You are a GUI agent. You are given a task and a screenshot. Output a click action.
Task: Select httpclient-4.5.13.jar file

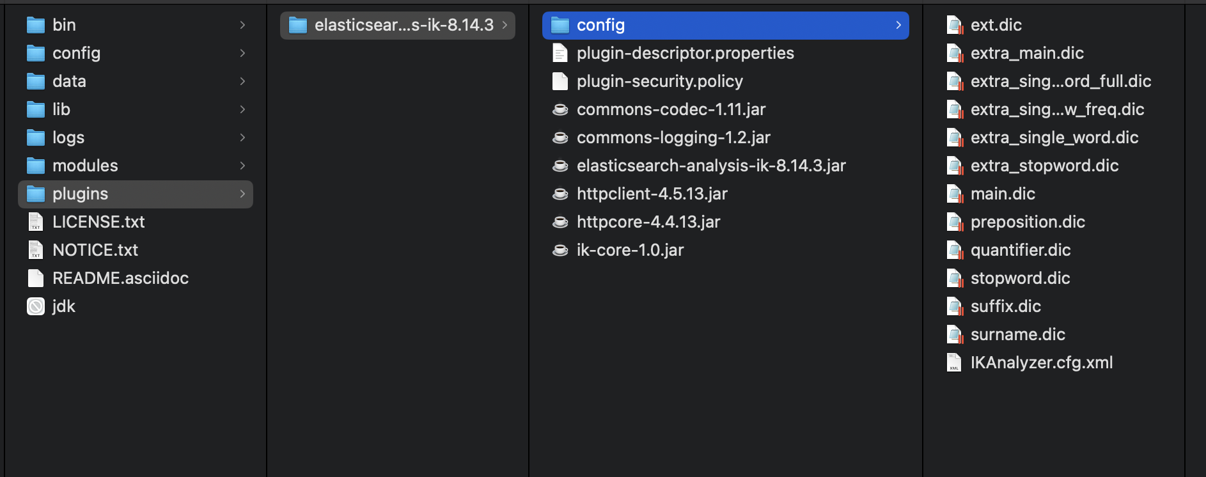pos(652,194)
